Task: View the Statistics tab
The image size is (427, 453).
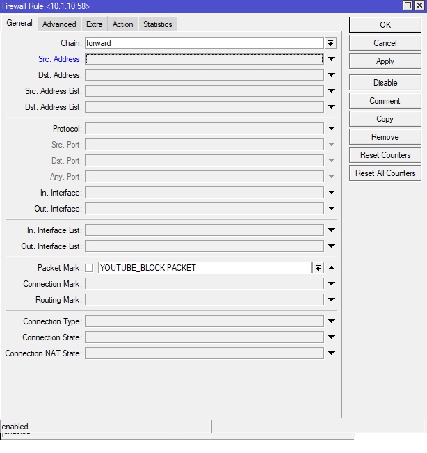Action: [x=158, y=24]
